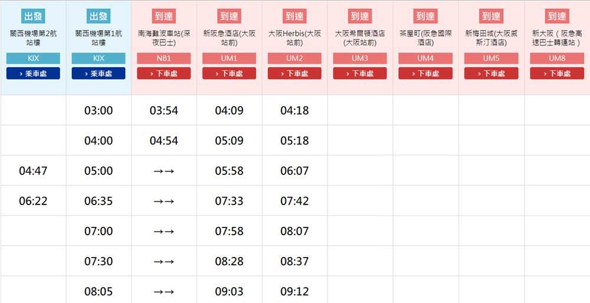Viewport: 590px width, 303px height.
Task: Open 下車處 under the UM2 Herbis stop
Action: (294, 73)
